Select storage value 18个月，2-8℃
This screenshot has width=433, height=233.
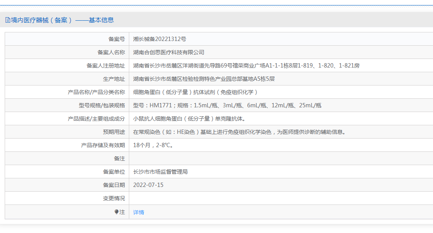pos(153,145)
